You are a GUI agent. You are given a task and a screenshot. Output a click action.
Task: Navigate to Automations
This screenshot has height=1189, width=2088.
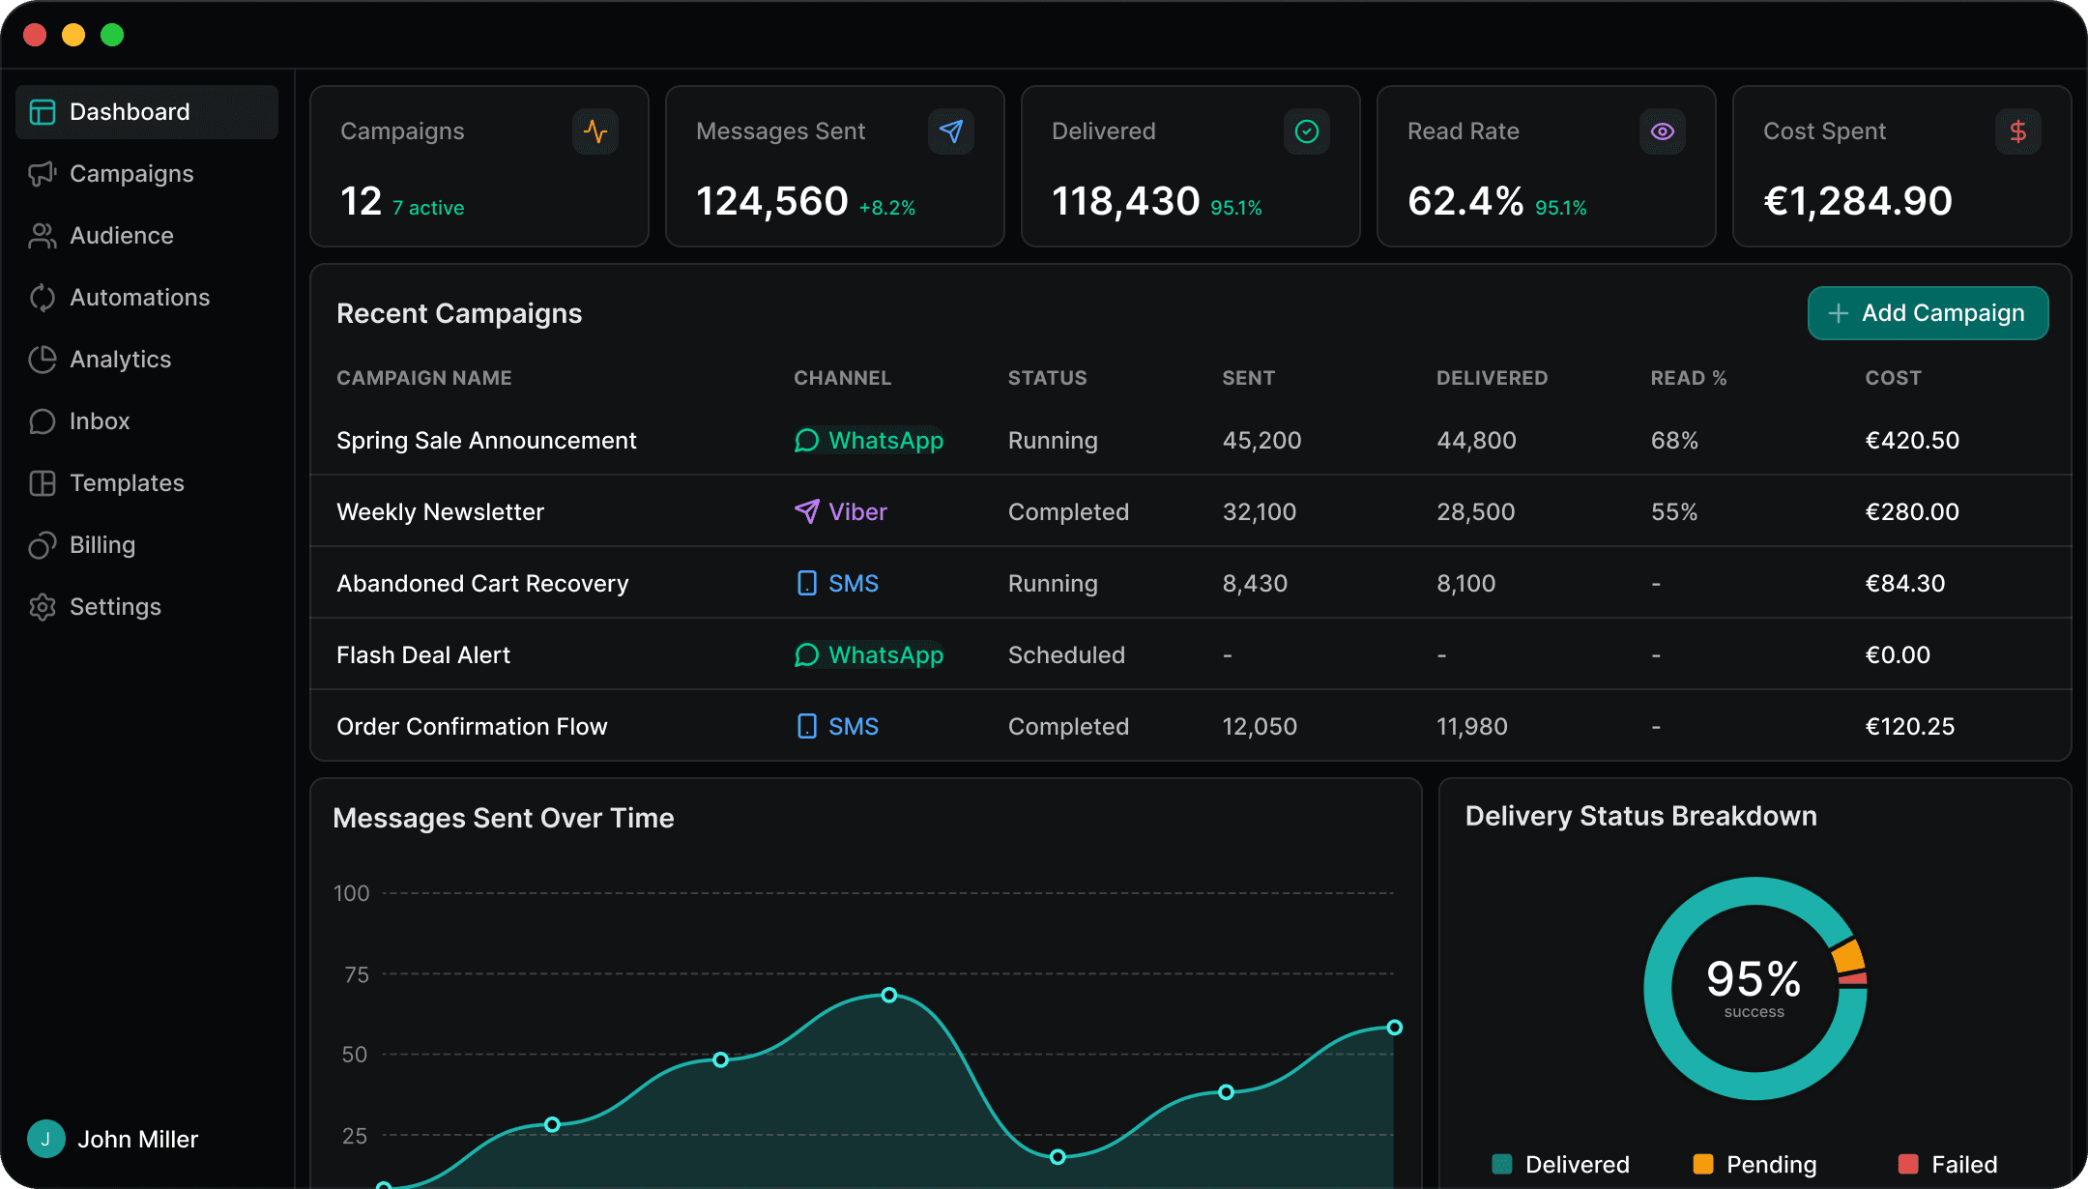tap(147, 298)
